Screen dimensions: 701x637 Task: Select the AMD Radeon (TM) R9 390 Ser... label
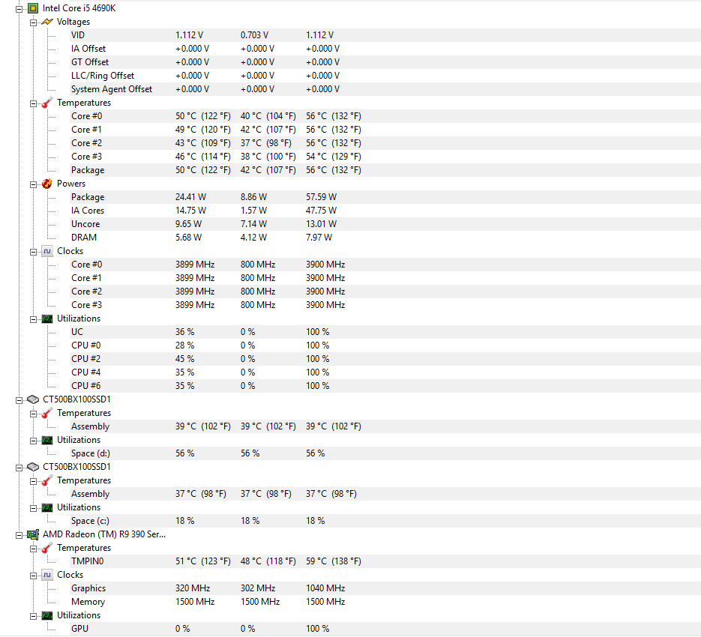(x=104, y=534)
